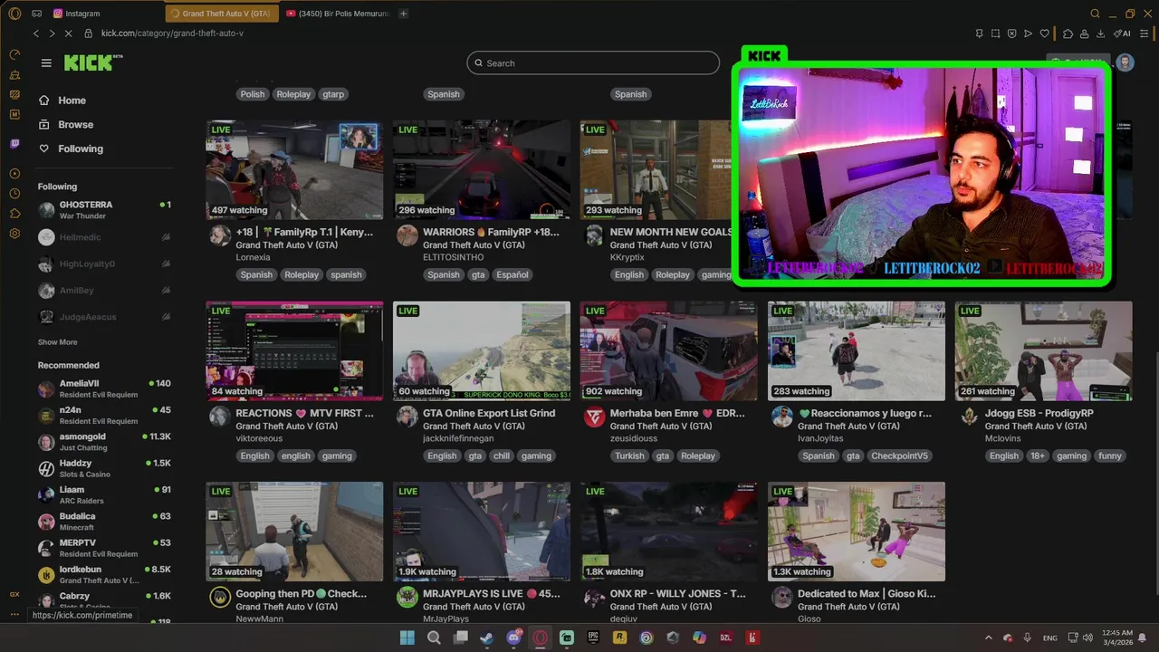This screenshot has width=1159, height=652.
Task: Open the 497 watching FamilyRp stream thumbnail
Action: [294, 170]
